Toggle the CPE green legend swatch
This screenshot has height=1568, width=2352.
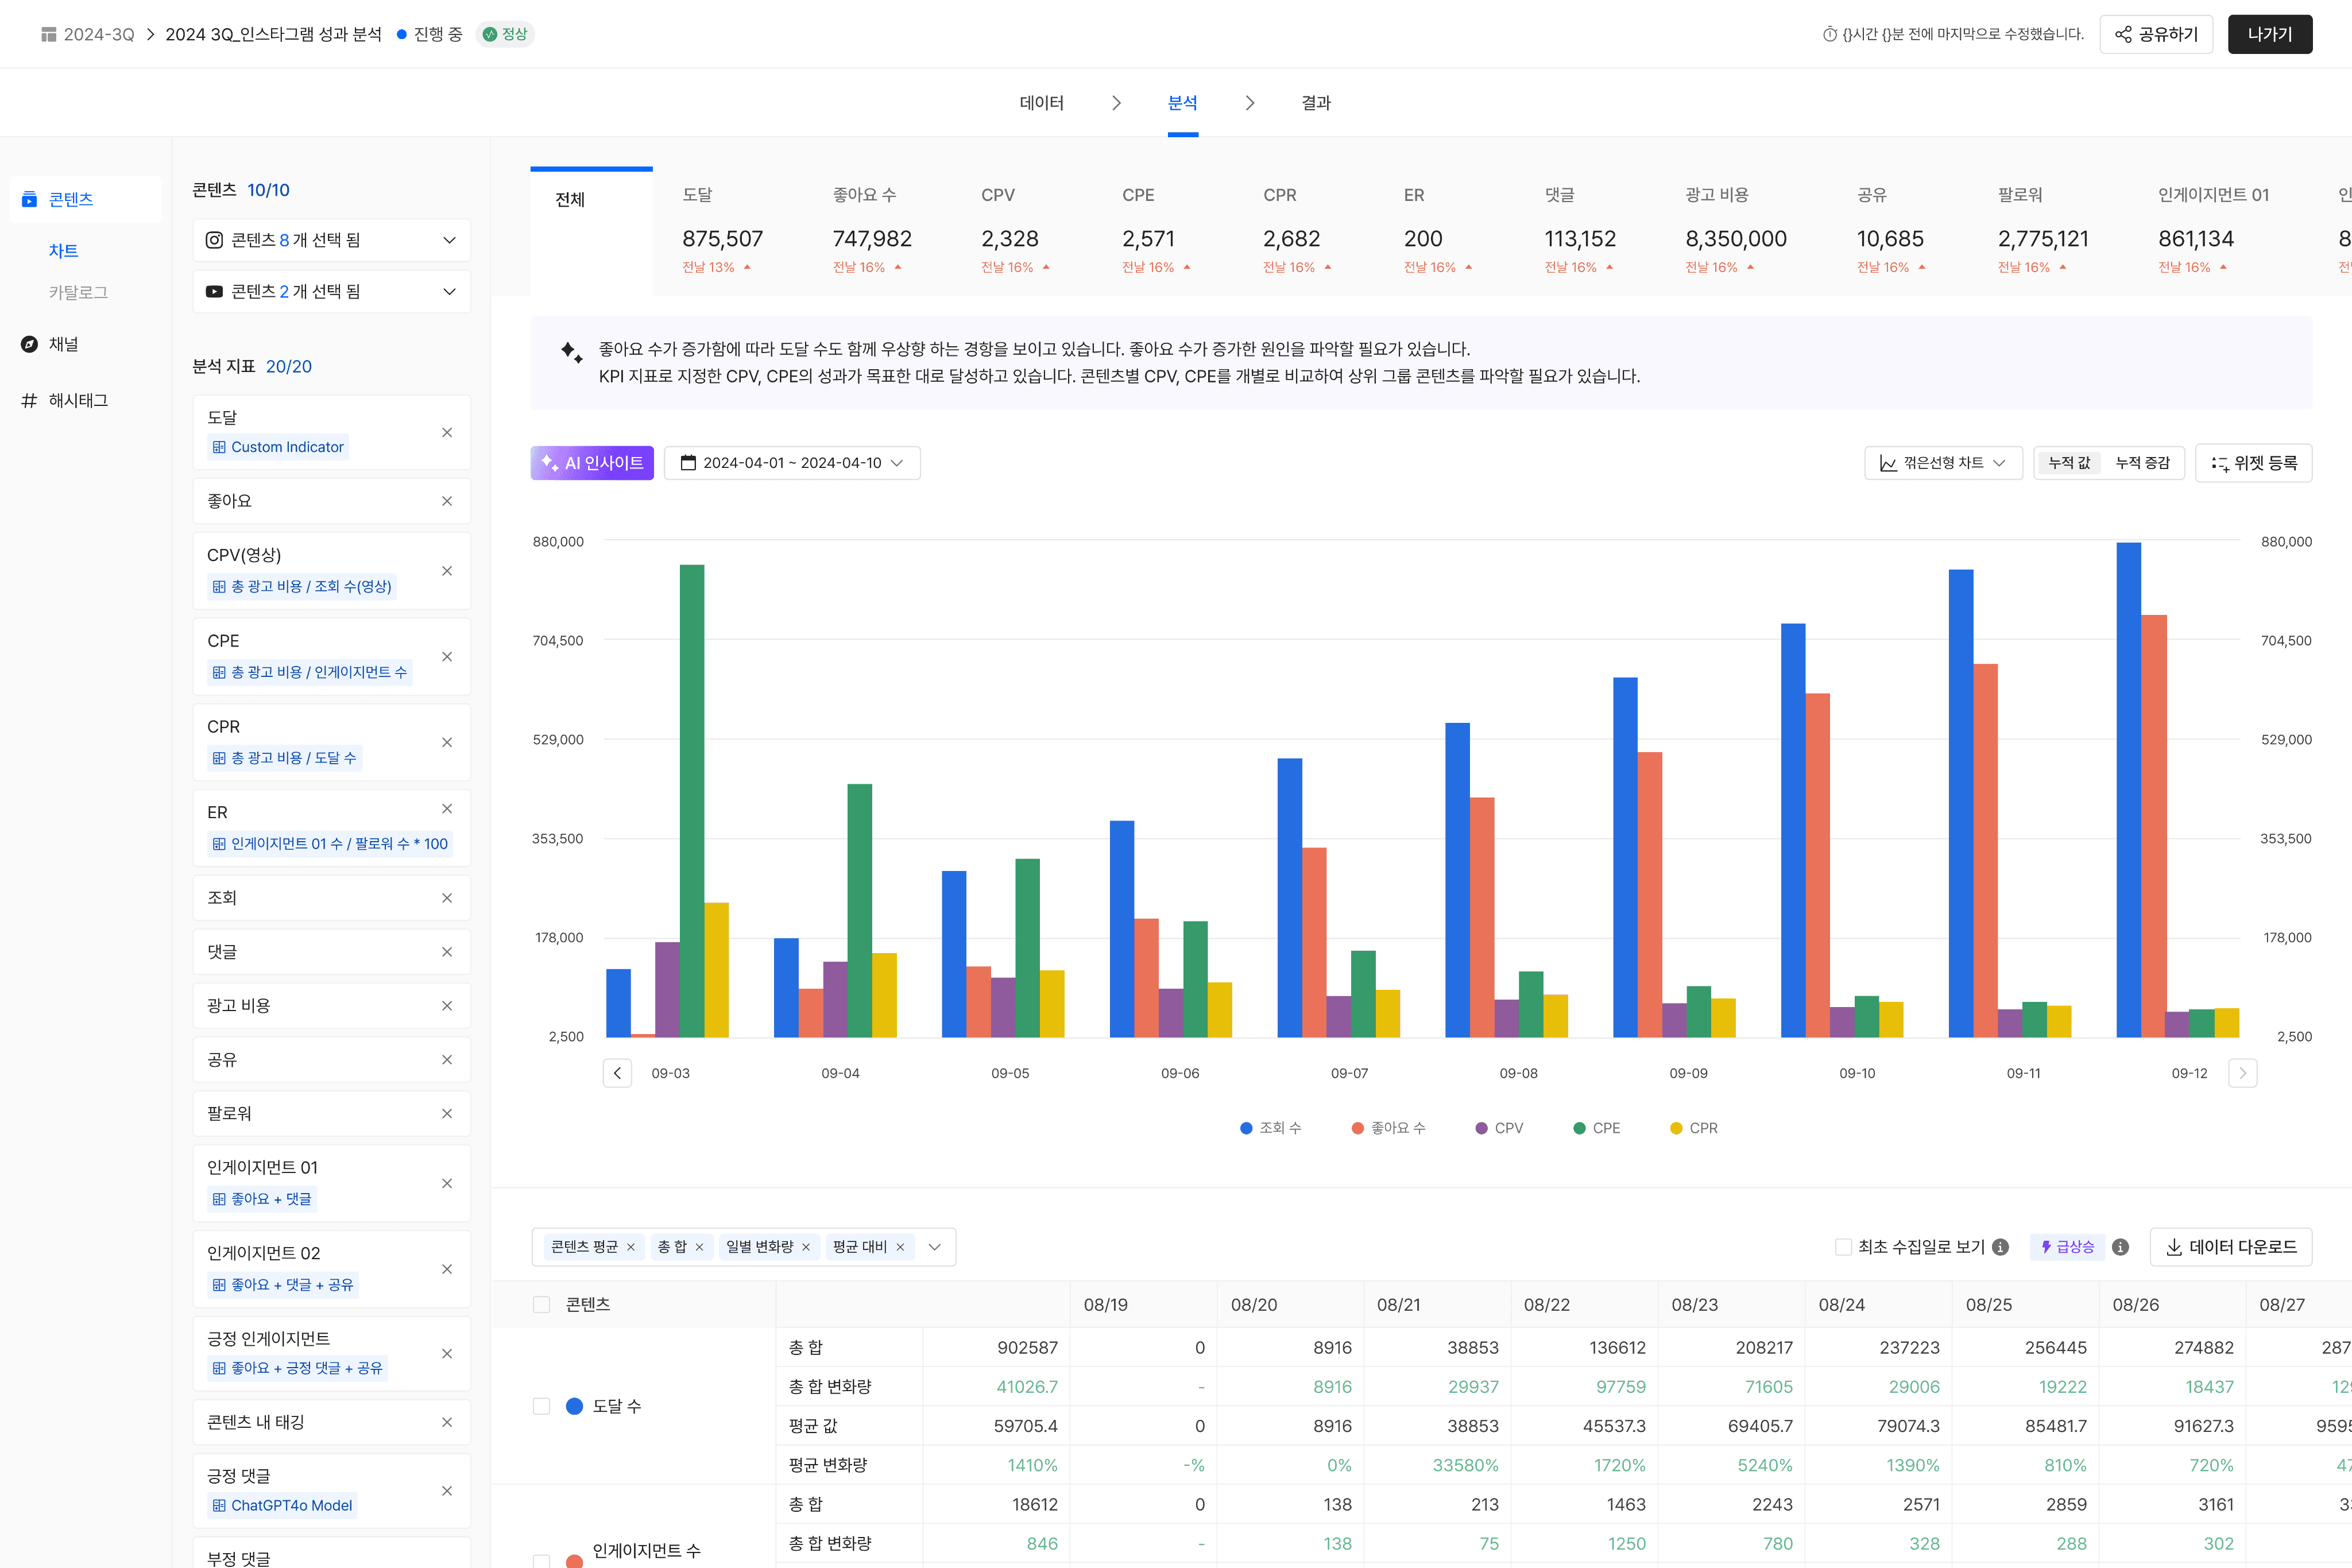coord(1579,1128)
